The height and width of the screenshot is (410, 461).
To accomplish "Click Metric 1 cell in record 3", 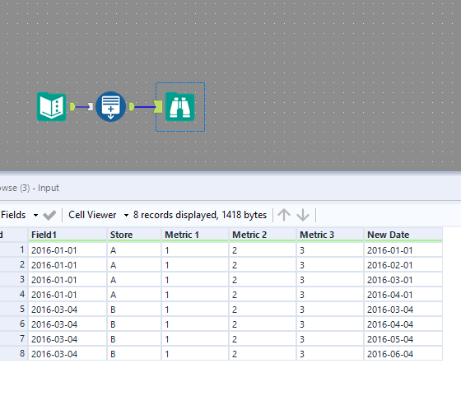I will [x=195, y=280].
